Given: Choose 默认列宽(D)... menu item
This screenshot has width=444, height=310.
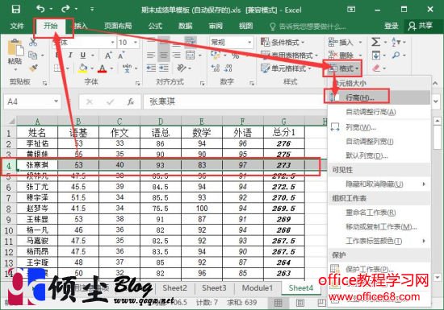Looking at the screenshot, I should coord(379,155).
